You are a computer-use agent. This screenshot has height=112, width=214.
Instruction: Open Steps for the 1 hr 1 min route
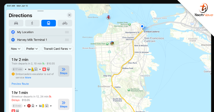64,104
